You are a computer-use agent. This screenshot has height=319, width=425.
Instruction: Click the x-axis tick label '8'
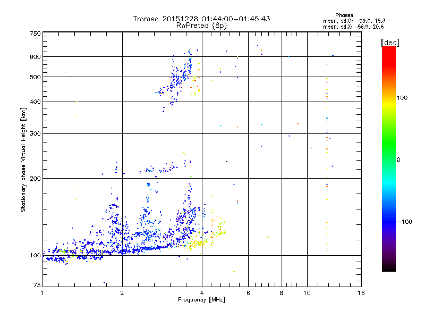click(282, 293)
